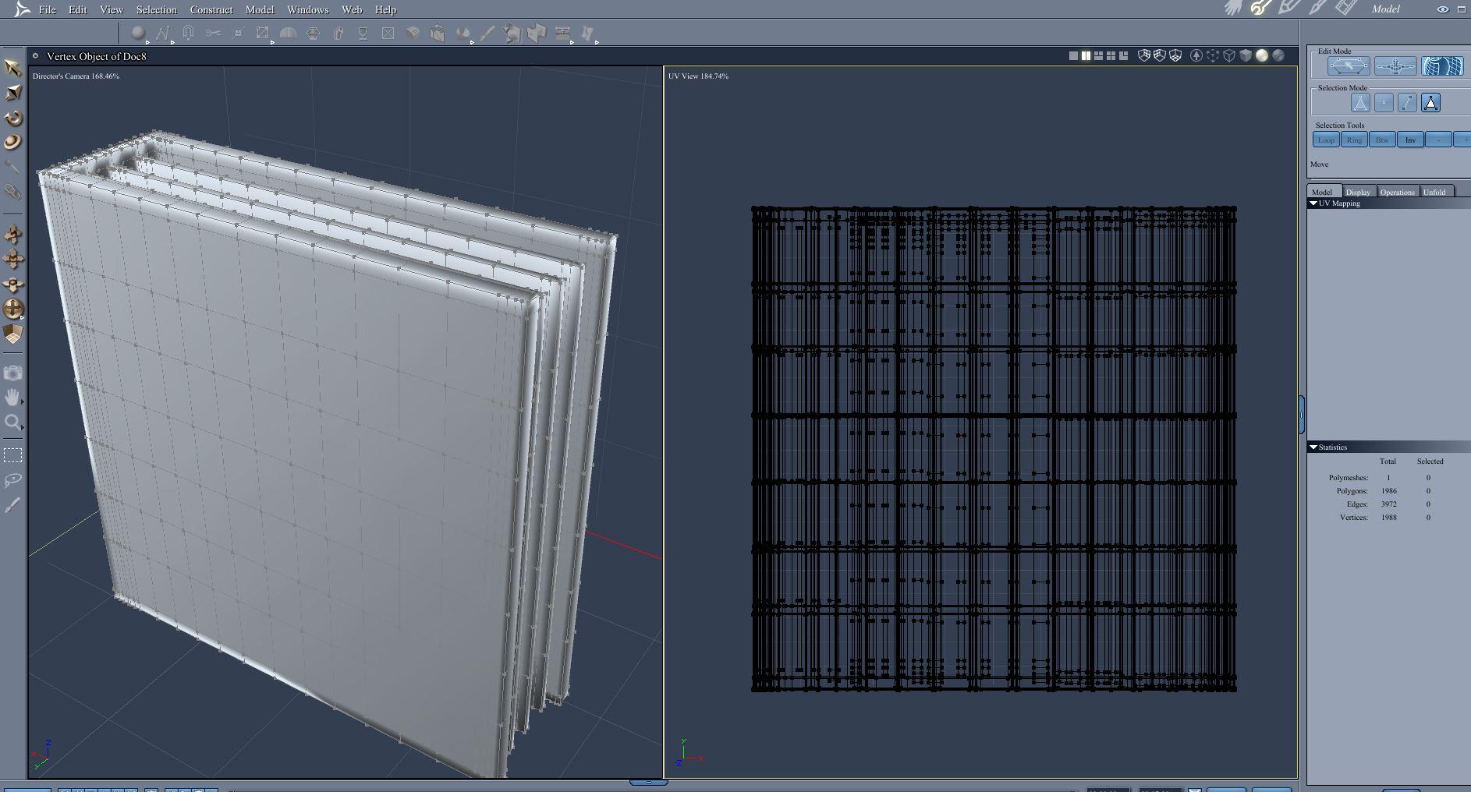Viewport: 1471px width, 792px height.
Task: Enable flat shaded cube display mode
Action: point(1246,56)
